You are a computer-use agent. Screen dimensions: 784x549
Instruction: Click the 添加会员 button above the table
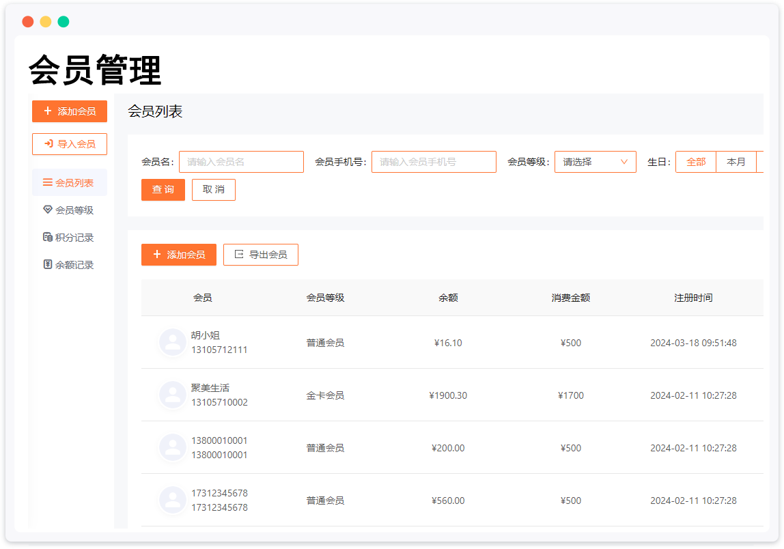pyautogui.click(x=179, y=255)
